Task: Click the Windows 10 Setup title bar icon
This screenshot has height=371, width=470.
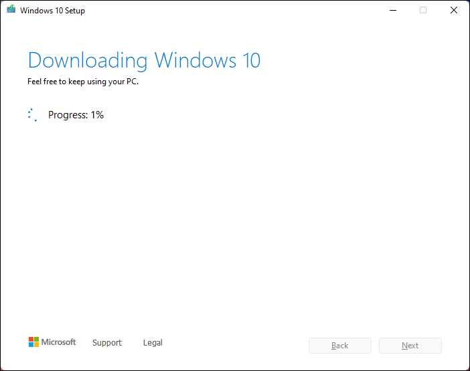Action: 11,9
